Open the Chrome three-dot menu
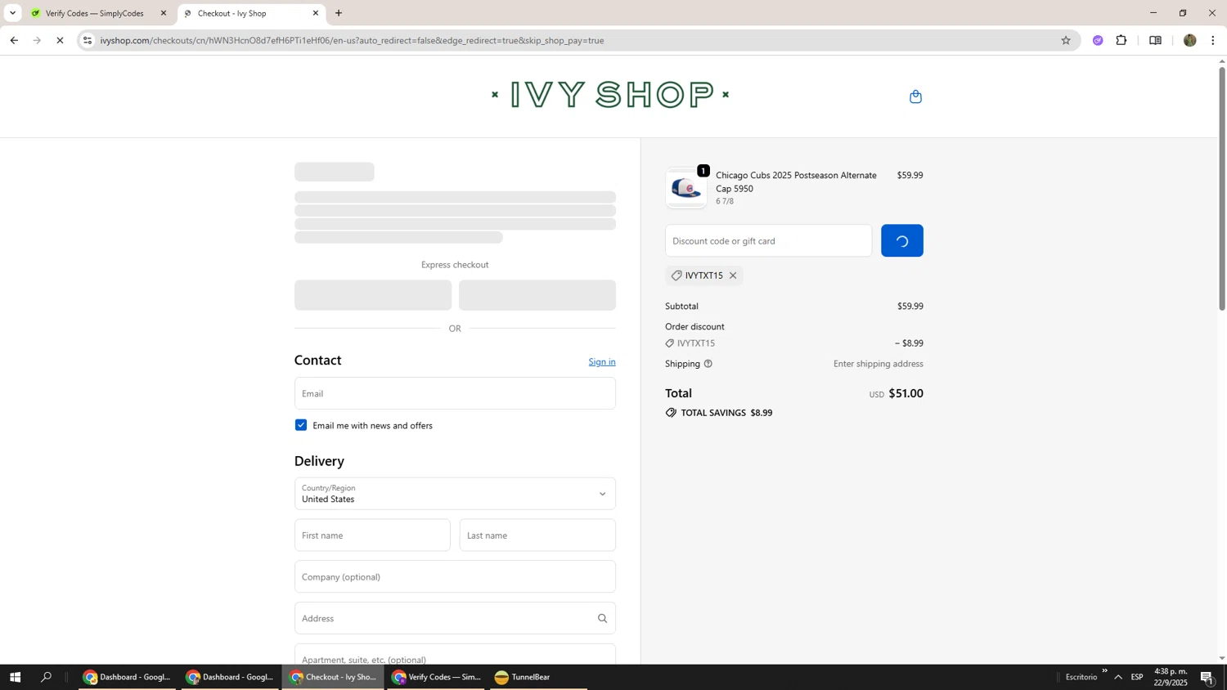This screenshot has width=1227, height=690. tap(1213, 40)
